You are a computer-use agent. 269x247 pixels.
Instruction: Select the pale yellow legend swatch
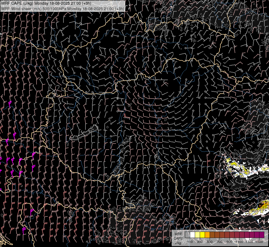click(x=198, y=235)
